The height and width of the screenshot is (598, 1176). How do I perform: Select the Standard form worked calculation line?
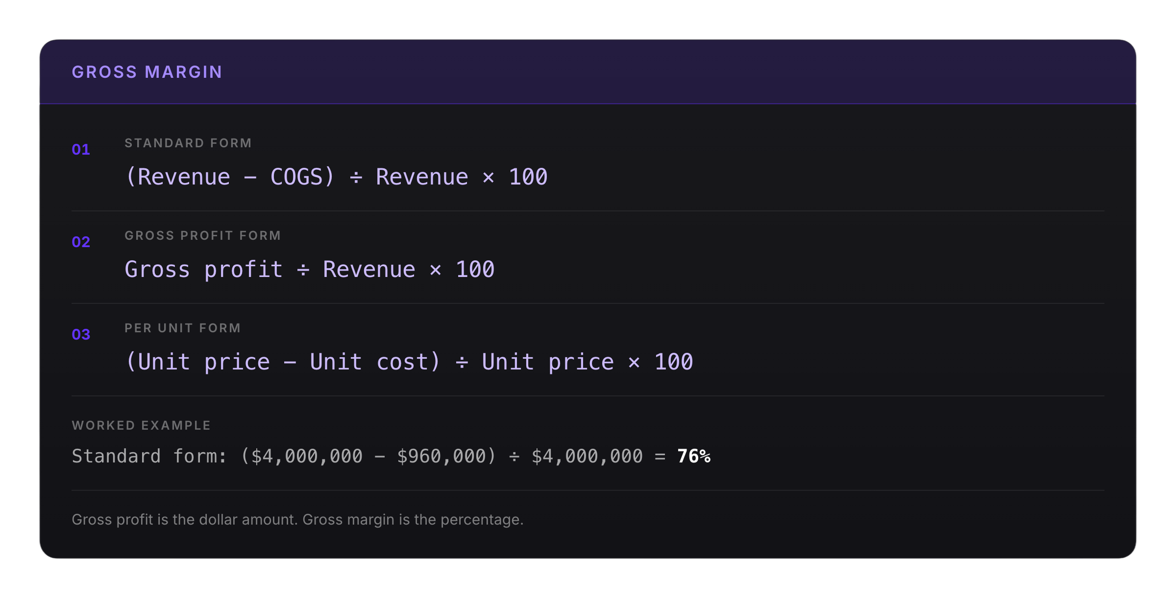(x=391, y=456)
